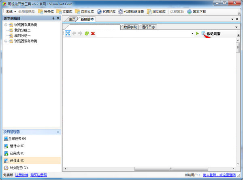Click the vertical scrollbar up arrow

pyautogui.click(x=238, y=40)
